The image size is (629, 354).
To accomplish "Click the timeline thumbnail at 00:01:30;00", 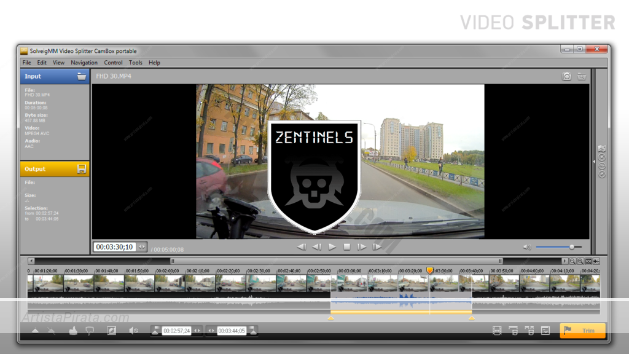I will pyautogui.click(x=79, y=283).
